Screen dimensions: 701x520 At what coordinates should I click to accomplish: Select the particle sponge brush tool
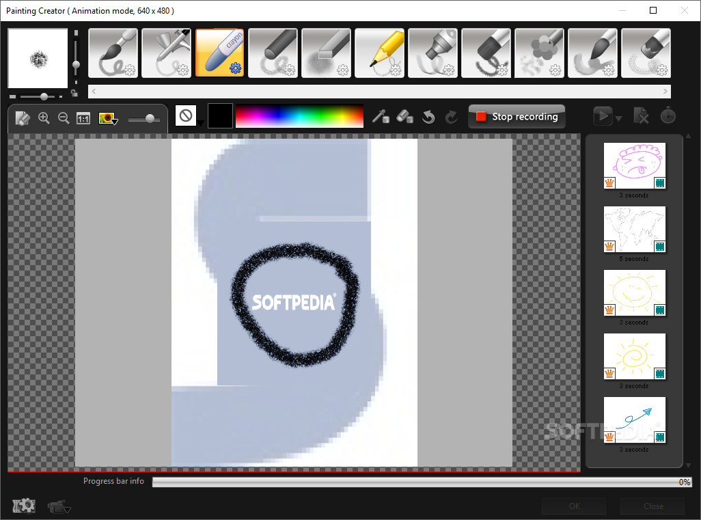tap(539, 53)
